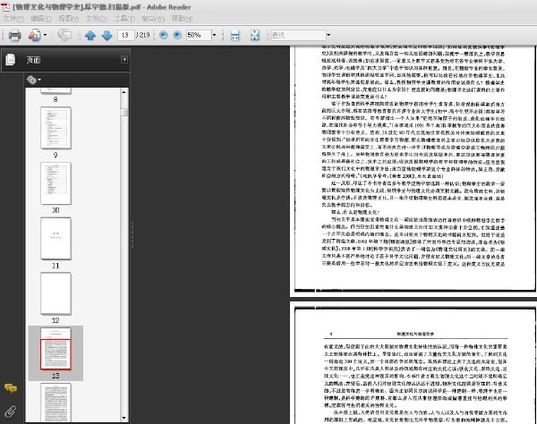Click the page number 12 label
This screenshot has width=537, height=424.
pyautogui.click(x=55, y=320)
